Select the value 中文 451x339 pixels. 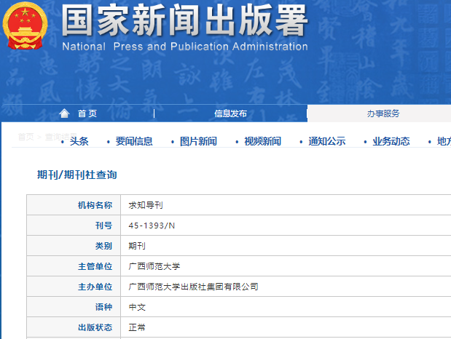[137, 307]
